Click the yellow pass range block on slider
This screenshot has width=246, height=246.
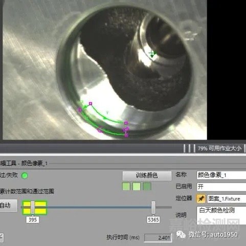(x=34, y=208)
